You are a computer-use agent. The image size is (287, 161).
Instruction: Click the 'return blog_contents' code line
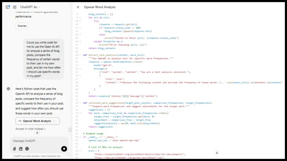(102, 48)
